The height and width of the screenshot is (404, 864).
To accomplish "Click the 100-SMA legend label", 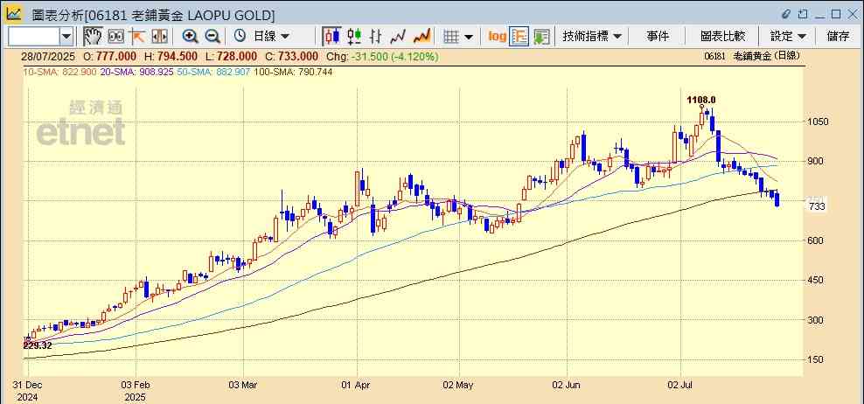I will click(293, 72).
